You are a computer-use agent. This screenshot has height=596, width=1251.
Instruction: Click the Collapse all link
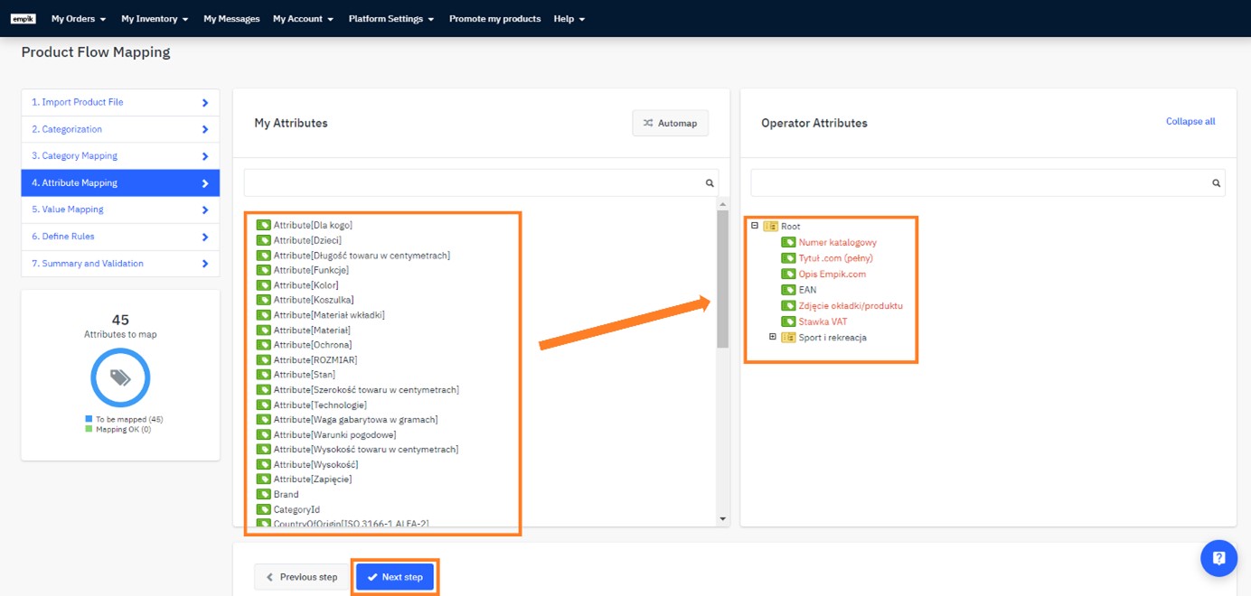1190,122
